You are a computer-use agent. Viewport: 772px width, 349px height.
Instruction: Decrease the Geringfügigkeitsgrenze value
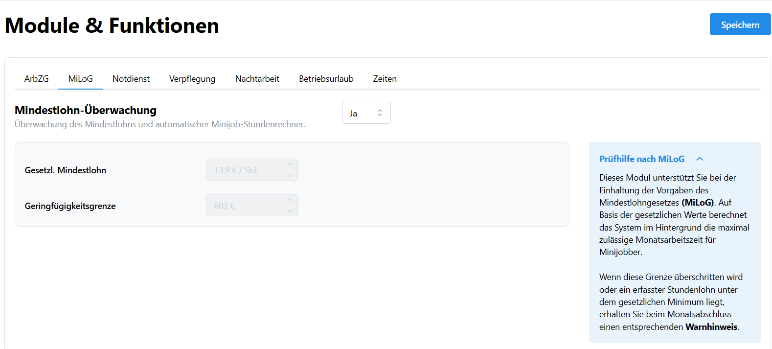tap(290, 211)
